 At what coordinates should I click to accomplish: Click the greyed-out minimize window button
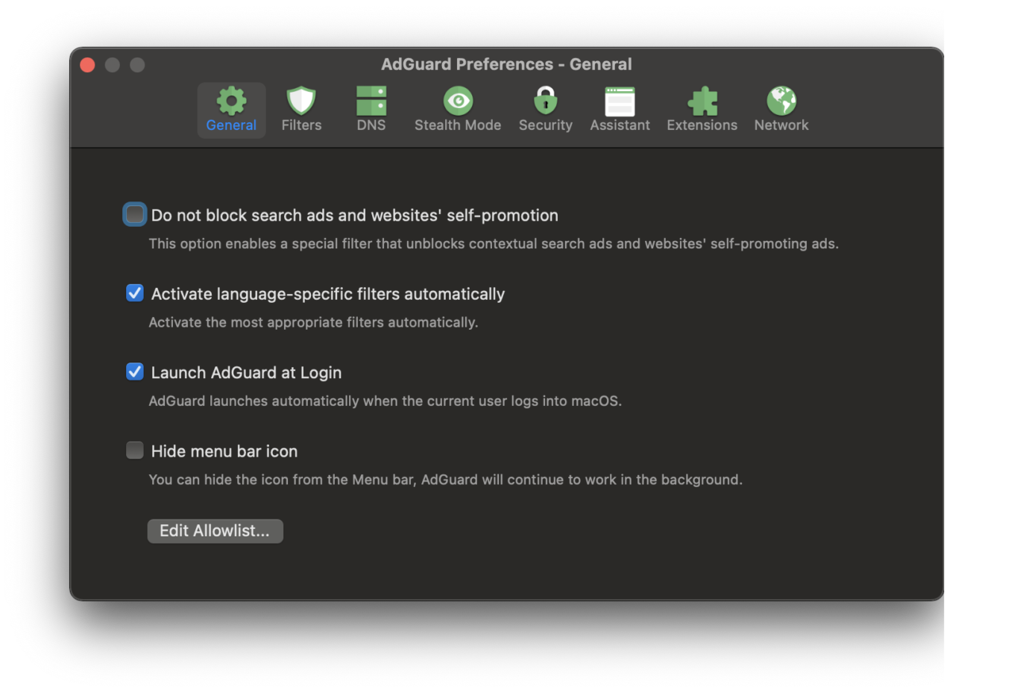(x=113, y=65)
